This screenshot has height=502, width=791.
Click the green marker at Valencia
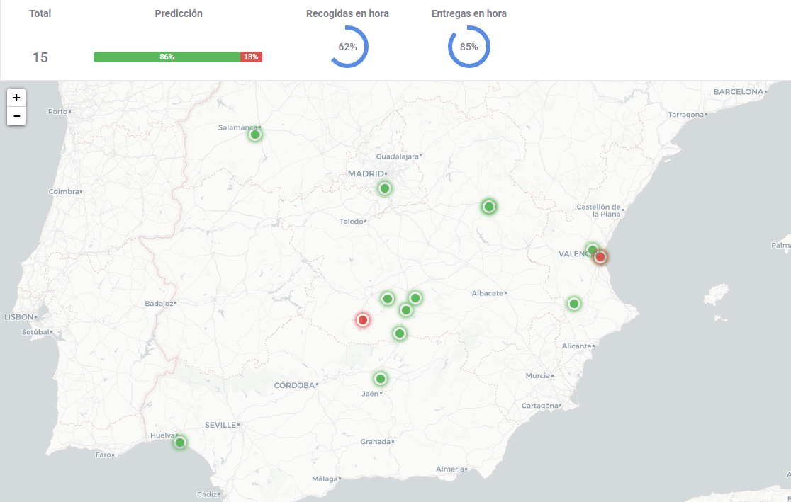[x=592, y=249]
